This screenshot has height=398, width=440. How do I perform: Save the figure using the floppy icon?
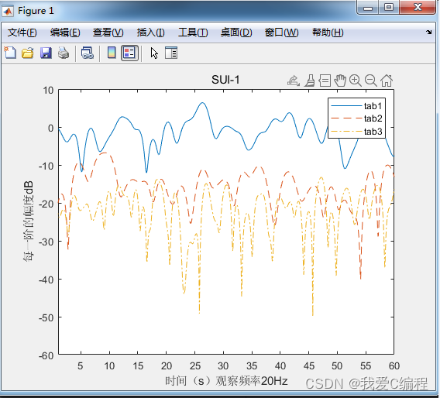pos(46,53)
